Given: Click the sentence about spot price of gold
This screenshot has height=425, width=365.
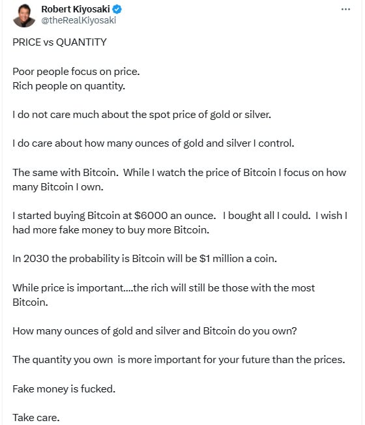Looking at the screenshot, I should 141,115.
